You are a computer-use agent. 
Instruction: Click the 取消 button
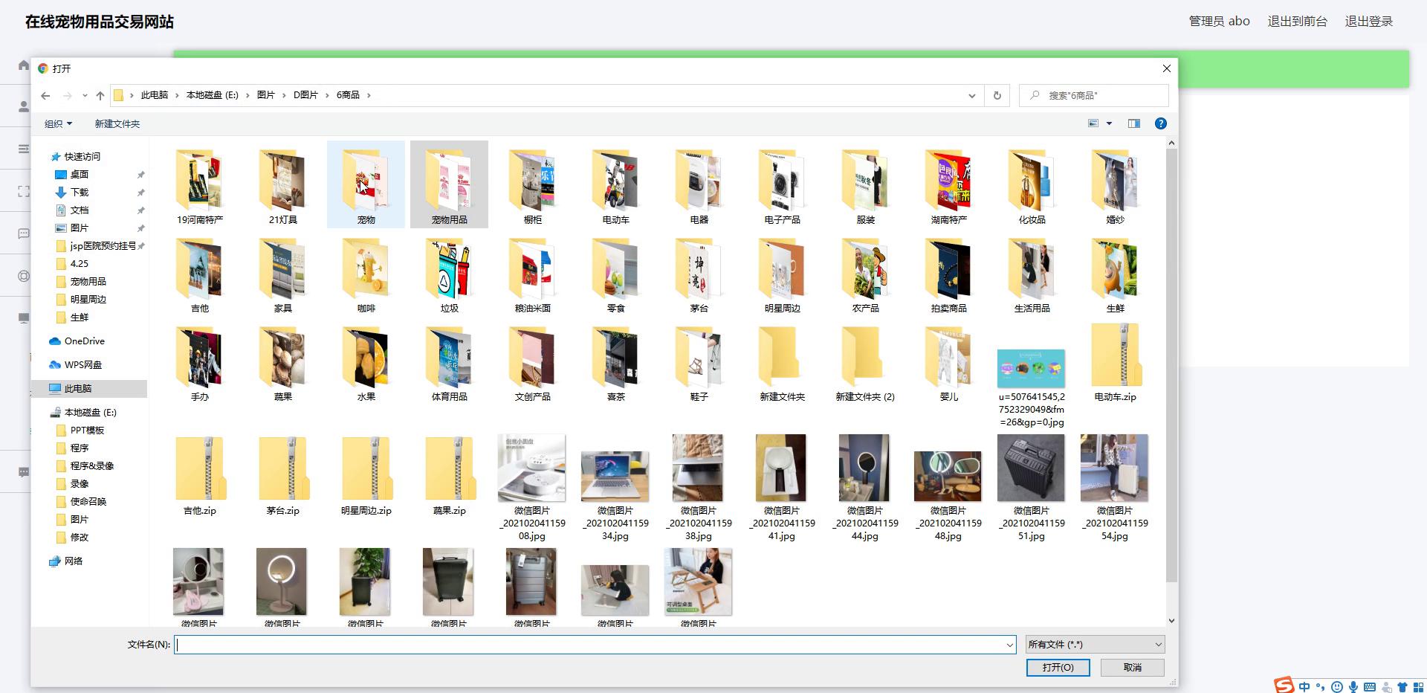point(1132,668)
